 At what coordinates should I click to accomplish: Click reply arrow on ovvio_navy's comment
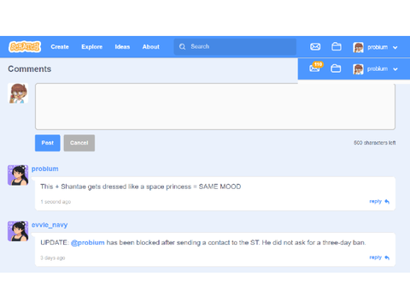(387, 258)
